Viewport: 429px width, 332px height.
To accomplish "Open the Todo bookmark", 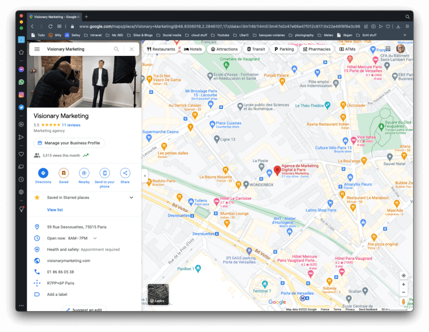I will click(x=38, y=35).
